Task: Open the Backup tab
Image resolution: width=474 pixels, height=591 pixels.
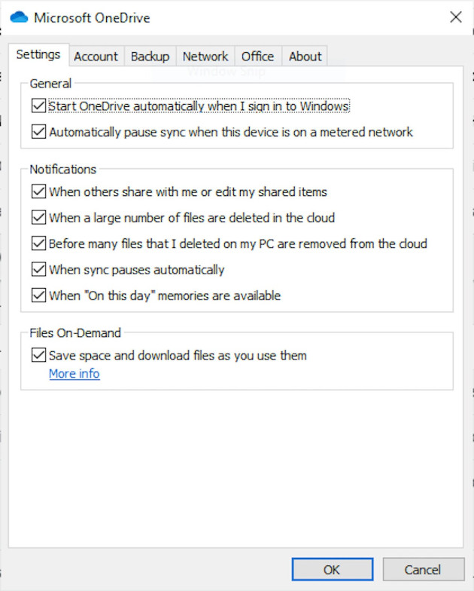Action: 150,57
